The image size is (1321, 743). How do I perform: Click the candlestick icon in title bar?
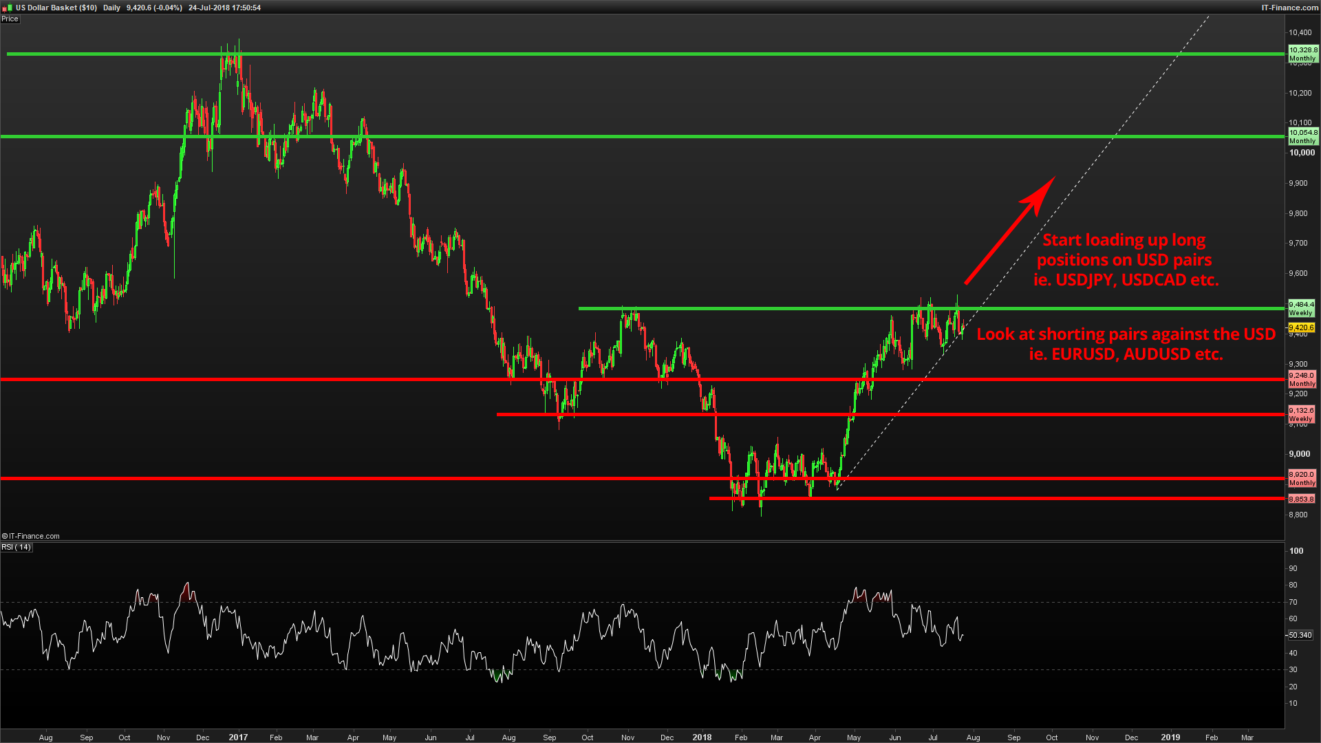[8, 8]
